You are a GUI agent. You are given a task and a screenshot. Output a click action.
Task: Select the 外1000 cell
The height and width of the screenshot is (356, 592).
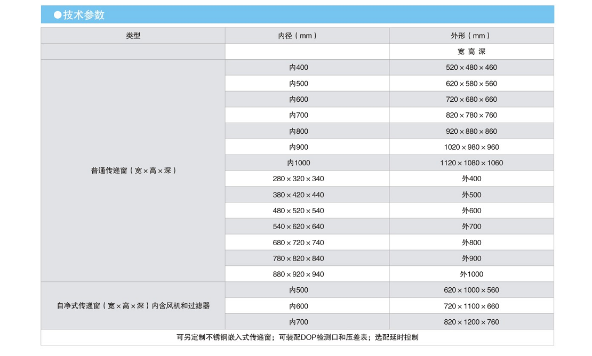471,274
